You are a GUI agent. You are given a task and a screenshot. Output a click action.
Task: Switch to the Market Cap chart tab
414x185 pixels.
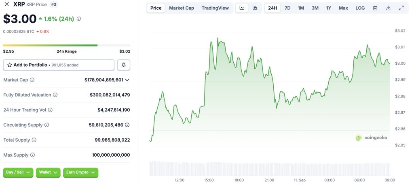[x=182, y=8]
